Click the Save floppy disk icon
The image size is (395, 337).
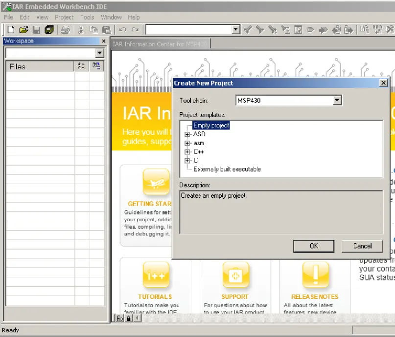37,30
